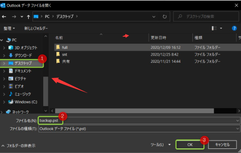Sort by the 更新日時 column header
Viewport: 241px width, 153px height.
click(158, 38)
